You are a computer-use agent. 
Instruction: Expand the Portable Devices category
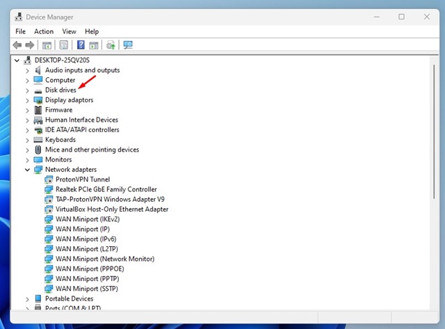(x=27, y=299)
